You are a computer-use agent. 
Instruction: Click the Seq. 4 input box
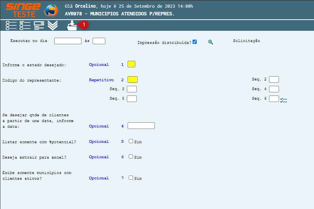pyautogui.click(x=274, y=89)
